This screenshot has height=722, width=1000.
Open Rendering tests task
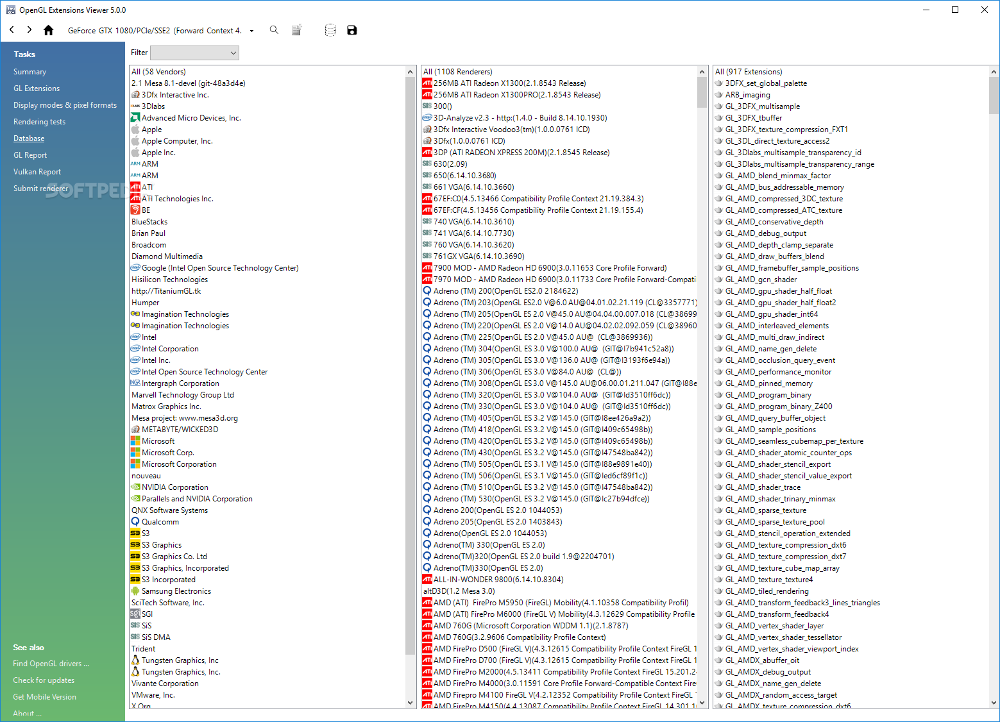pos(39,122)
